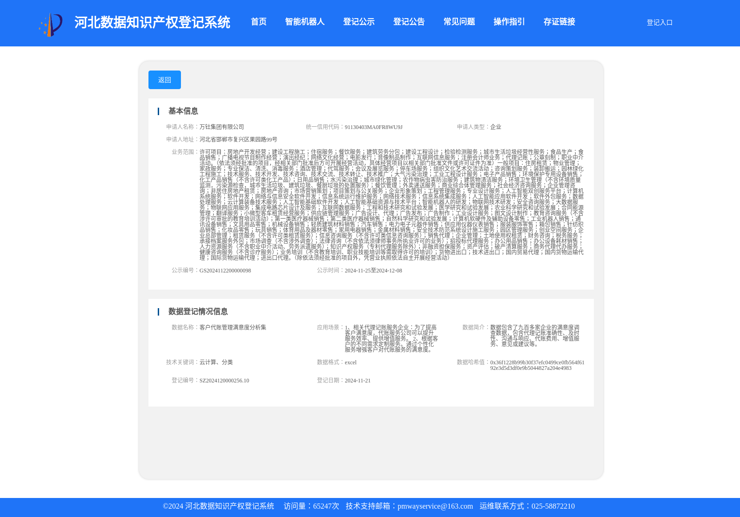The width and height of the screenshot is (740, 517).
Task: Click the 申请人名称 label
Action: [182, 127]
